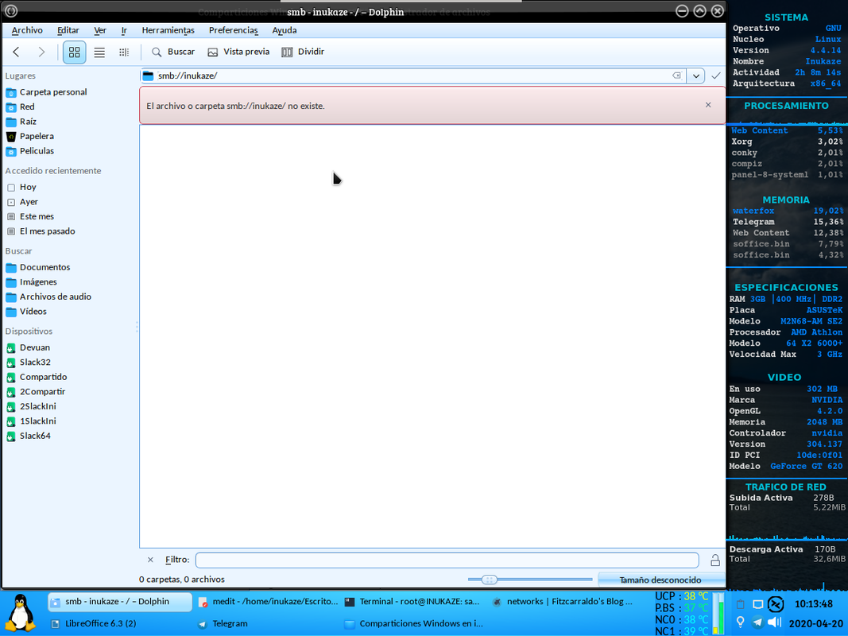Open the Preferencias menu

pos(234,30)
